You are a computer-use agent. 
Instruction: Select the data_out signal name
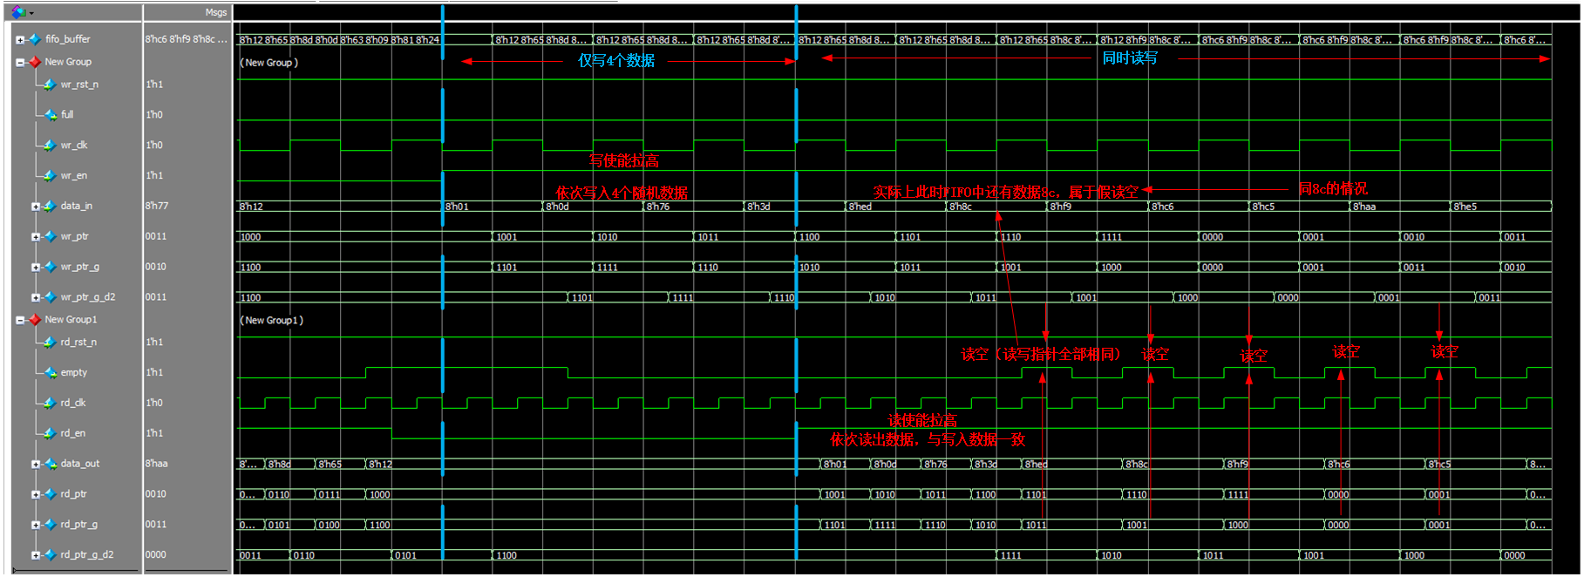click(x=80, y=464)
